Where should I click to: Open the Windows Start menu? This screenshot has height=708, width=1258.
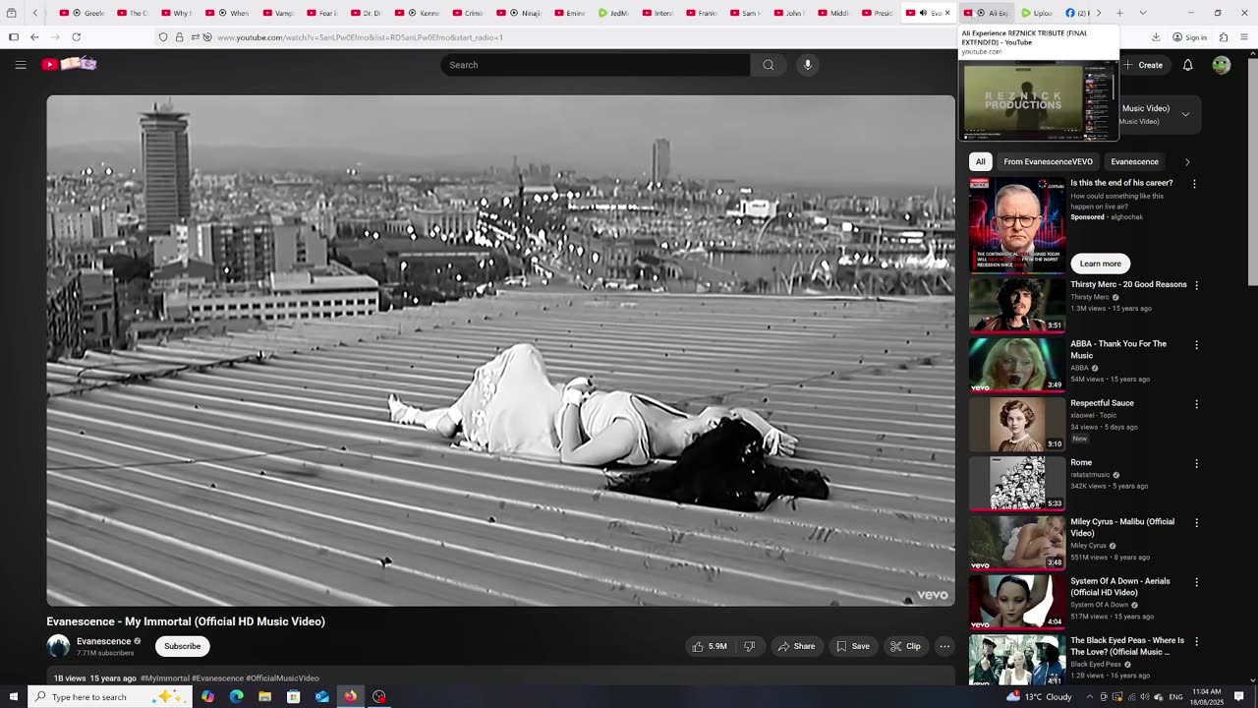coord(14,696)
